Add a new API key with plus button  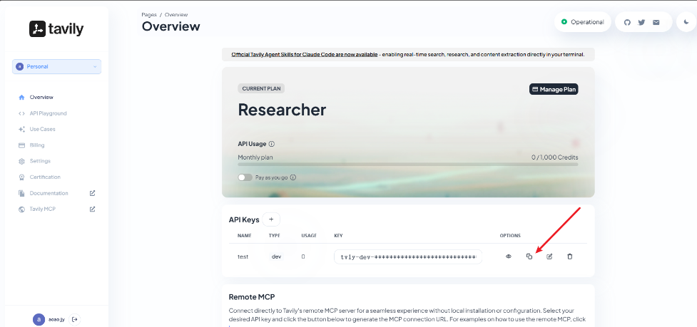271,219
